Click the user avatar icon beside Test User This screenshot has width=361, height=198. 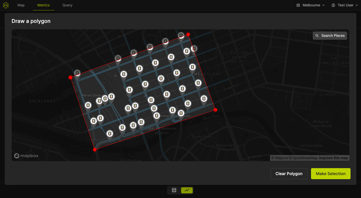tap(333, 5)
